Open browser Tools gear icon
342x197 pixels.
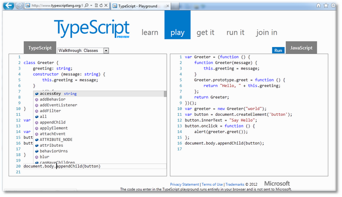pyautogui.click(x=333, y=5)
